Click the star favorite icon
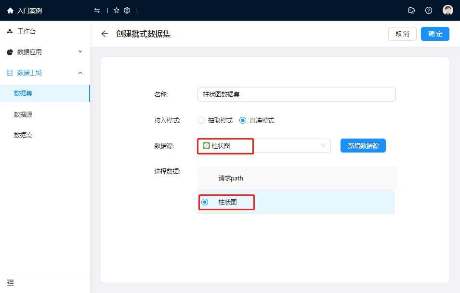Image resolution: width=460 pixels, height=293 pixels. click(117, 11)
